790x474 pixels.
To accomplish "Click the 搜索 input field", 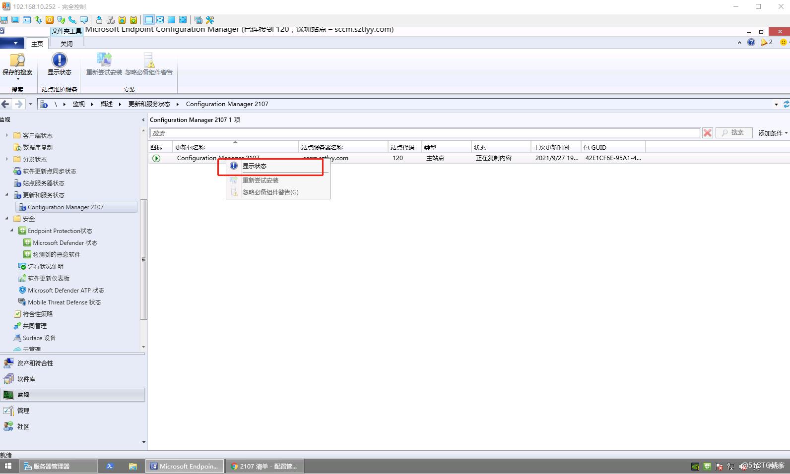I will 425,133.
